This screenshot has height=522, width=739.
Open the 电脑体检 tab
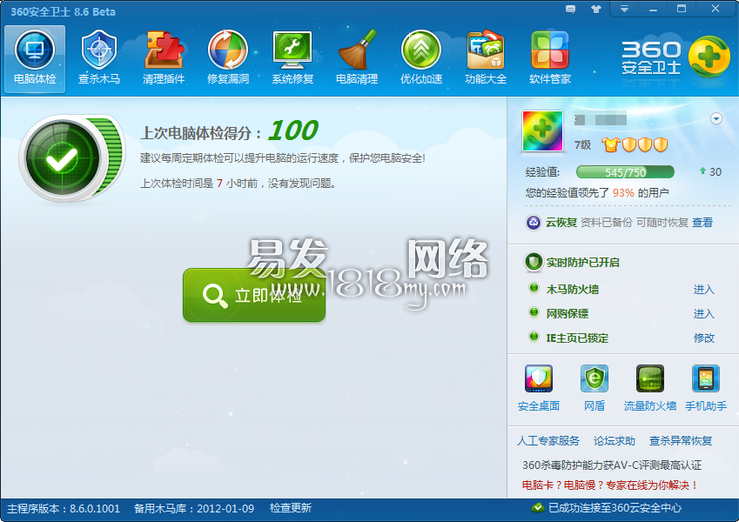[35, 59]
